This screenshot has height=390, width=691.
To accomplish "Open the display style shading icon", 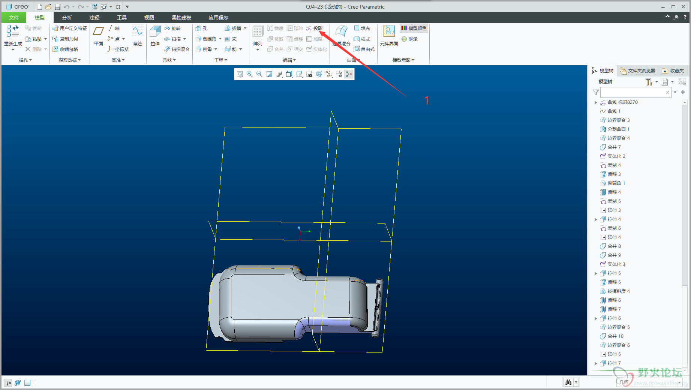I will (279, 74).
